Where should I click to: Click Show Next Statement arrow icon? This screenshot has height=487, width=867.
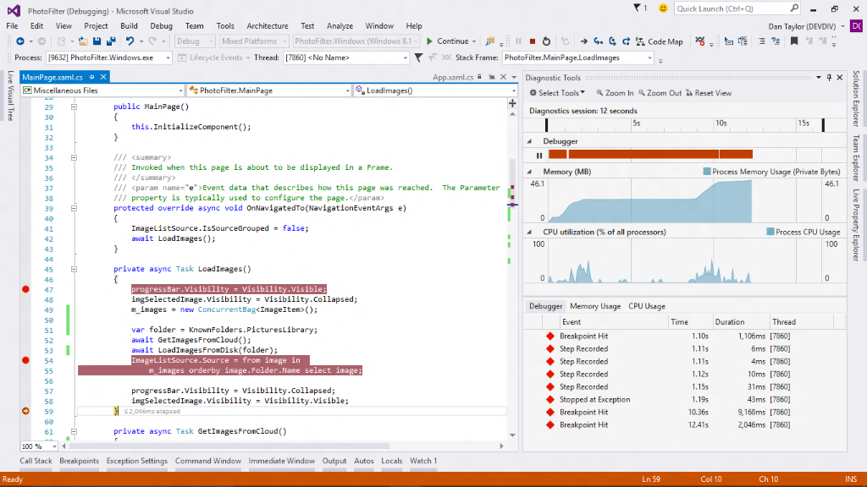point(584,41)
